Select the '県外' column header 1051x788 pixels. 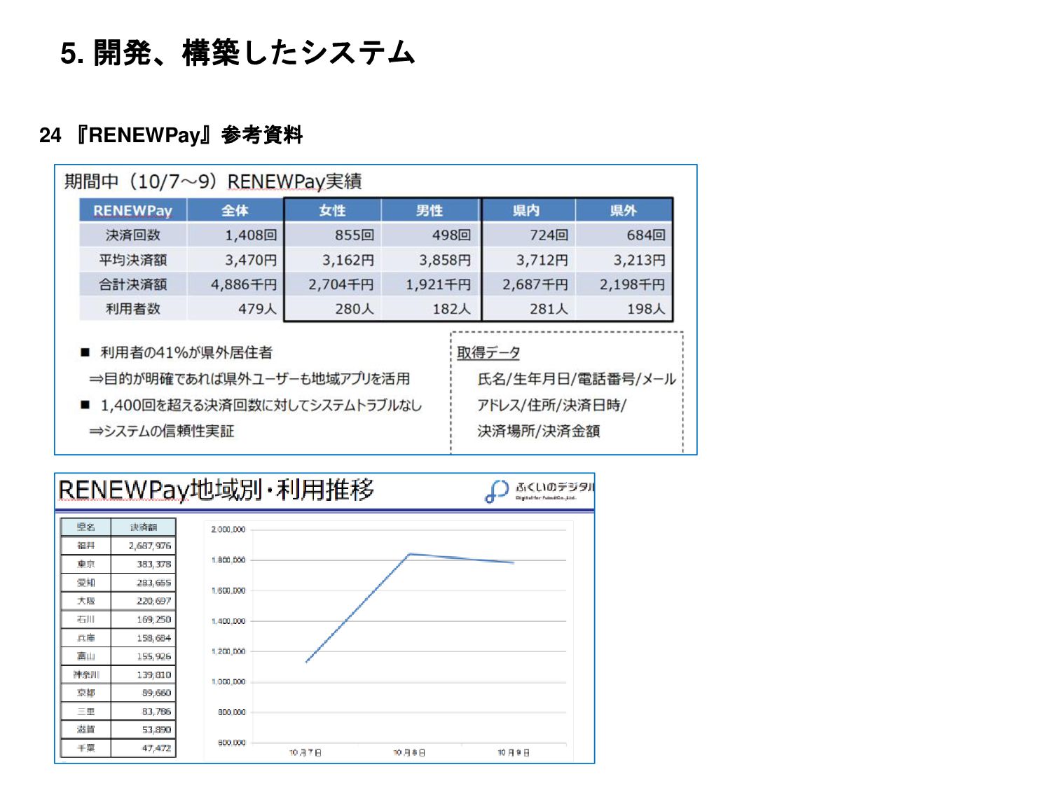(x=623, y=210)
